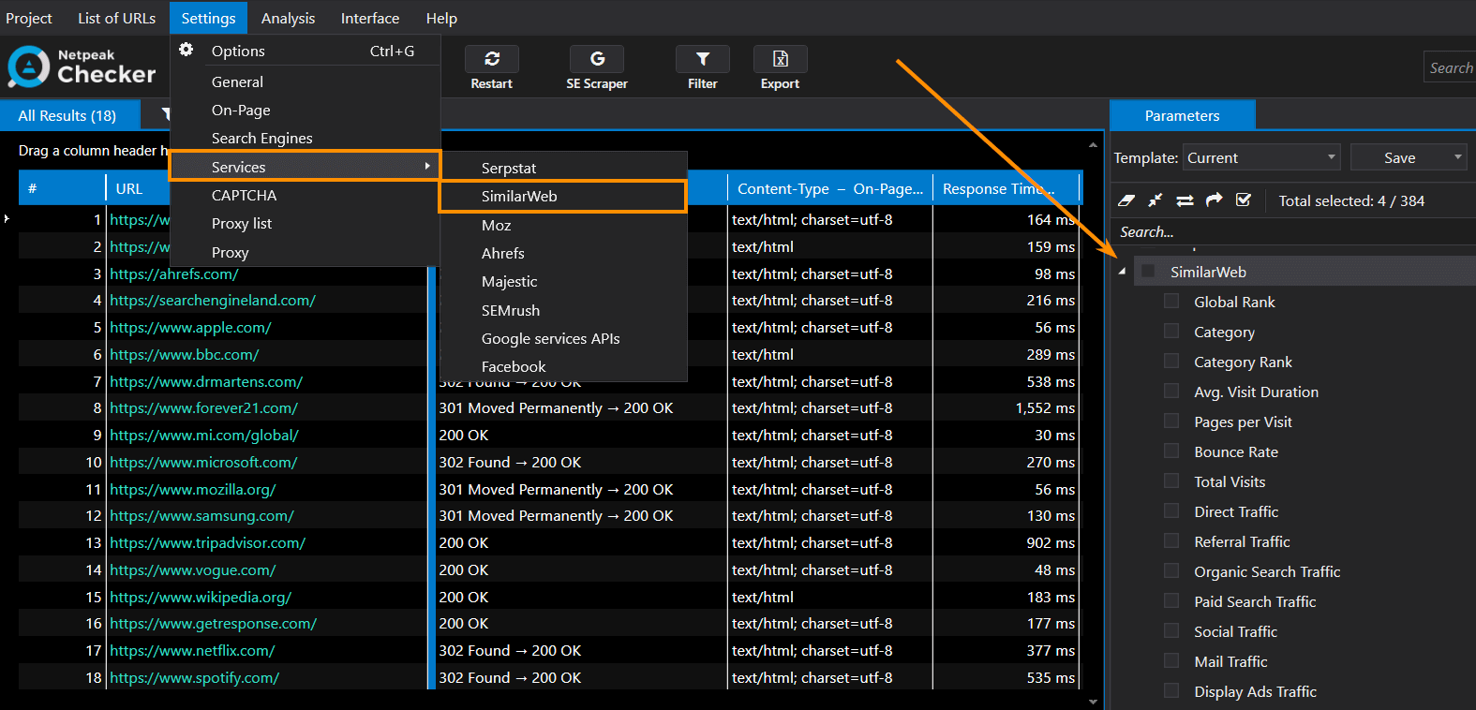Select Majestic service entry
The width and height of the screenshot is (1476, 710).
pyautogui.click(x=563, y=281)
